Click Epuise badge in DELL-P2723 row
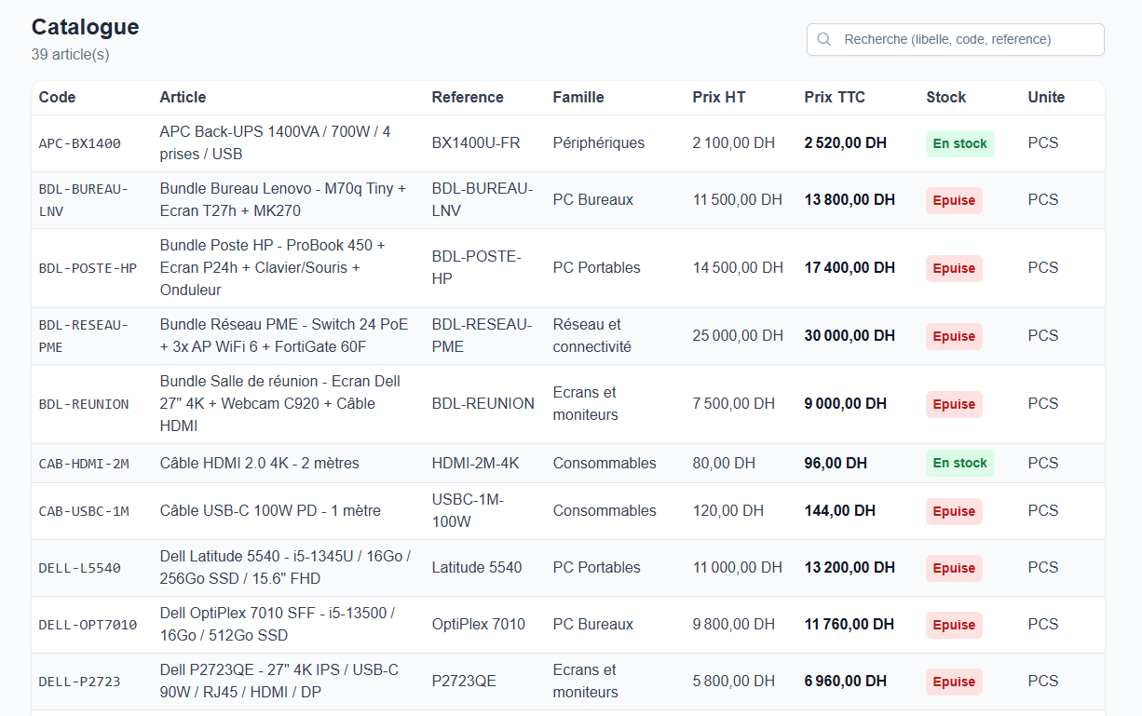 point(954,682)
